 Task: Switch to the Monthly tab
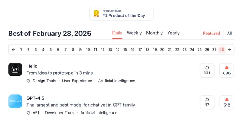tap(154, 33)
